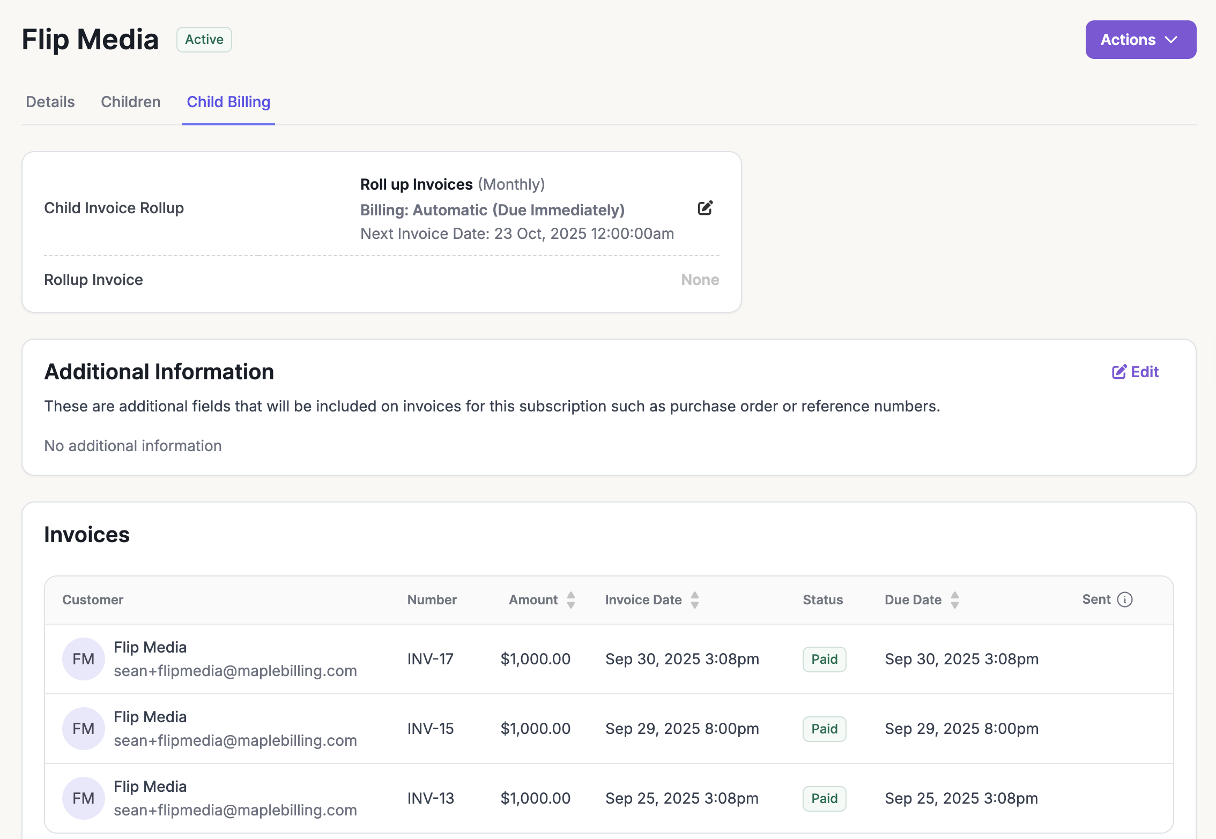Click Paid status badge for INV-13
The image size is (1216, 839).
824,799
